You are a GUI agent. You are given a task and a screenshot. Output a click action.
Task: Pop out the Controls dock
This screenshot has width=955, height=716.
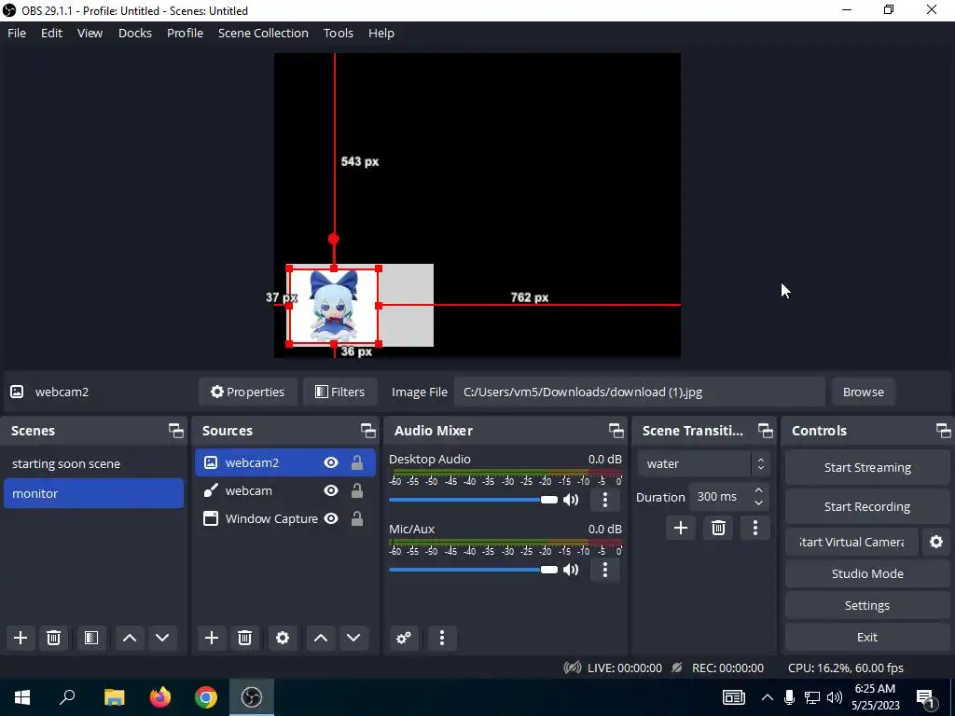point(944,431)
